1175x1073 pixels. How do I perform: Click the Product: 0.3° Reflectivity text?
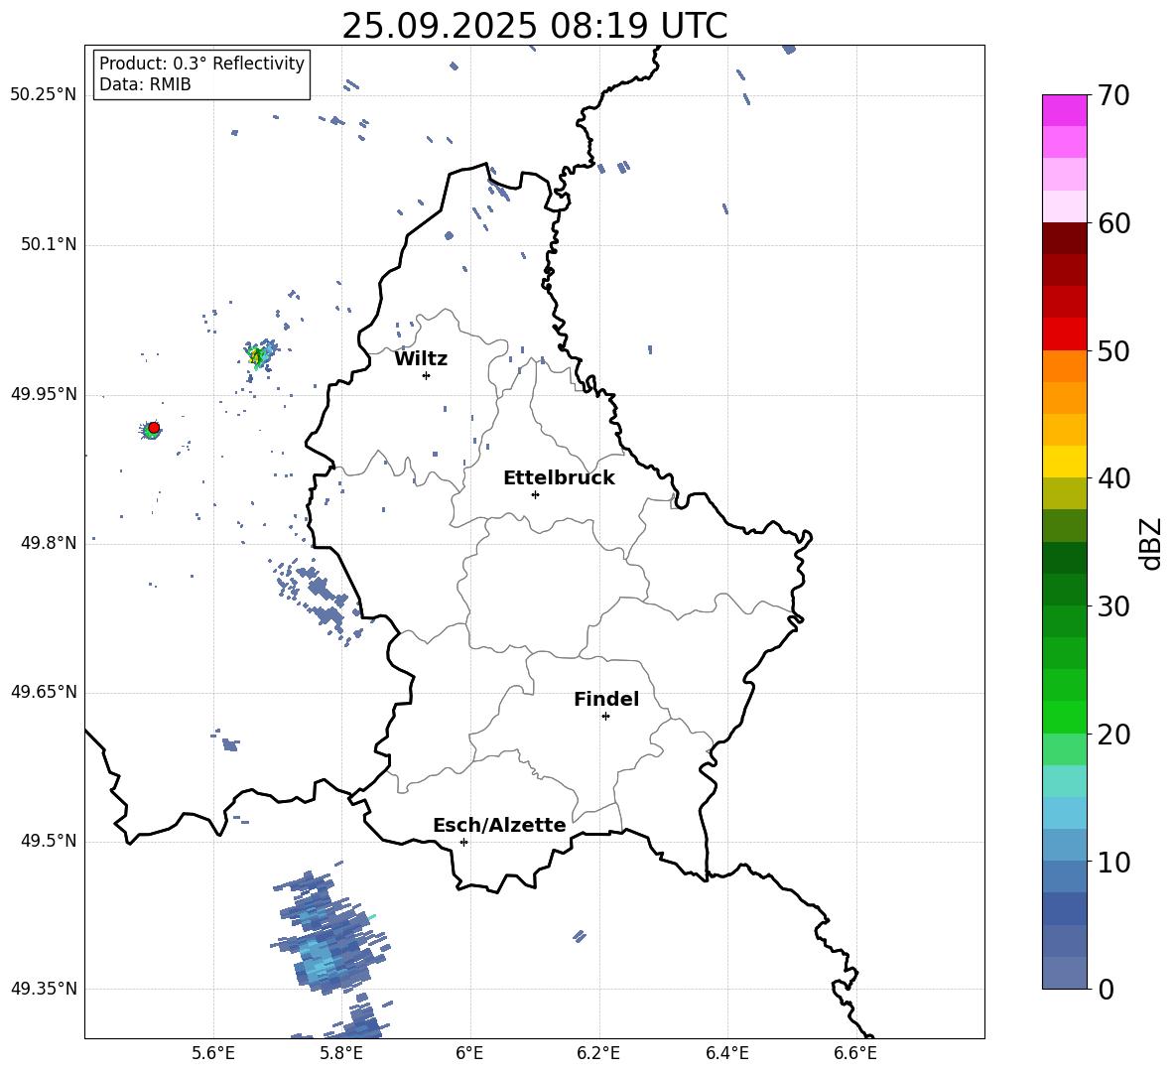click(201, 64)
